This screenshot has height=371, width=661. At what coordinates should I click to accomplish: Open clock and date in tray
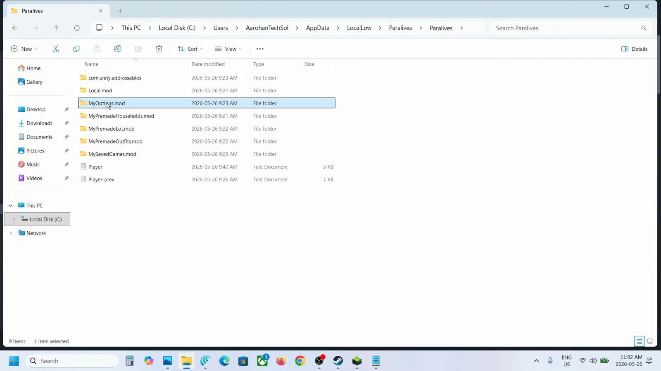point(629,361)
